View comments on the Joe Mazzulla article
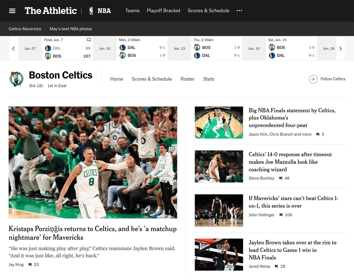354x280 pixels. (x=284, y=178)
